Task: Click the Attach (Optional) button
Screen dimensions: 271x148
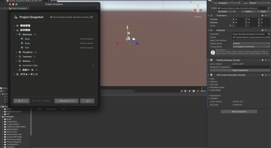Action: (240, 70)
